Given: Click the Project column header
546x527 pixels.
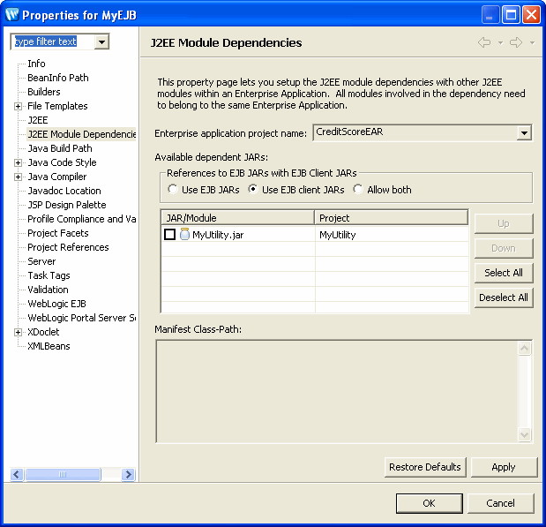Looking at the screenshot, I should pyautogui.click(x=391, y=217).
